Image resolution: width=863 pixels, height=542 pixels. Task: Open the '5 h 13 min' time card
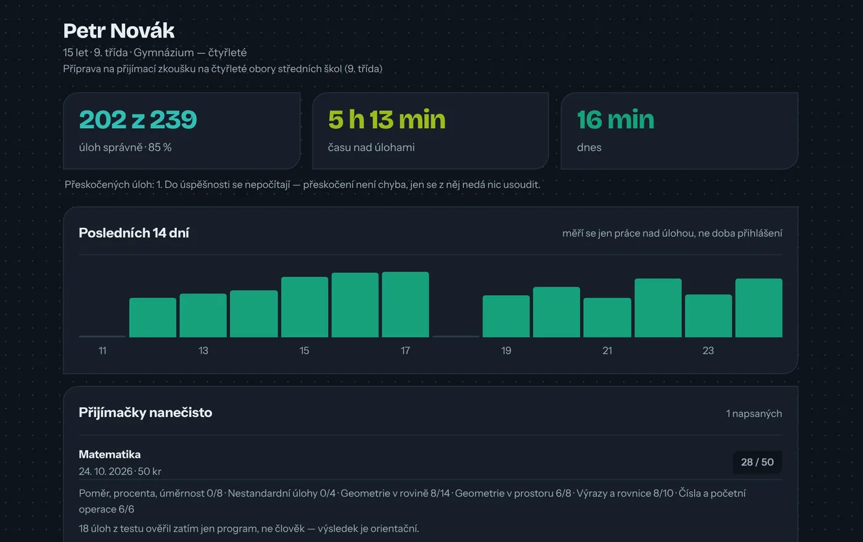[430, 131]
